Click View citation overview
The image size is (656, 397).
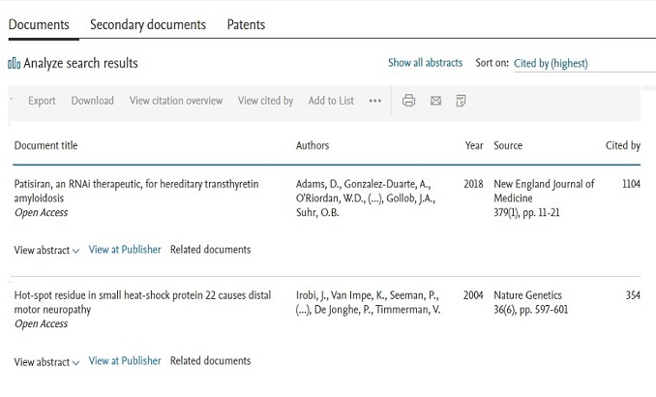click(x=176, y=101)
